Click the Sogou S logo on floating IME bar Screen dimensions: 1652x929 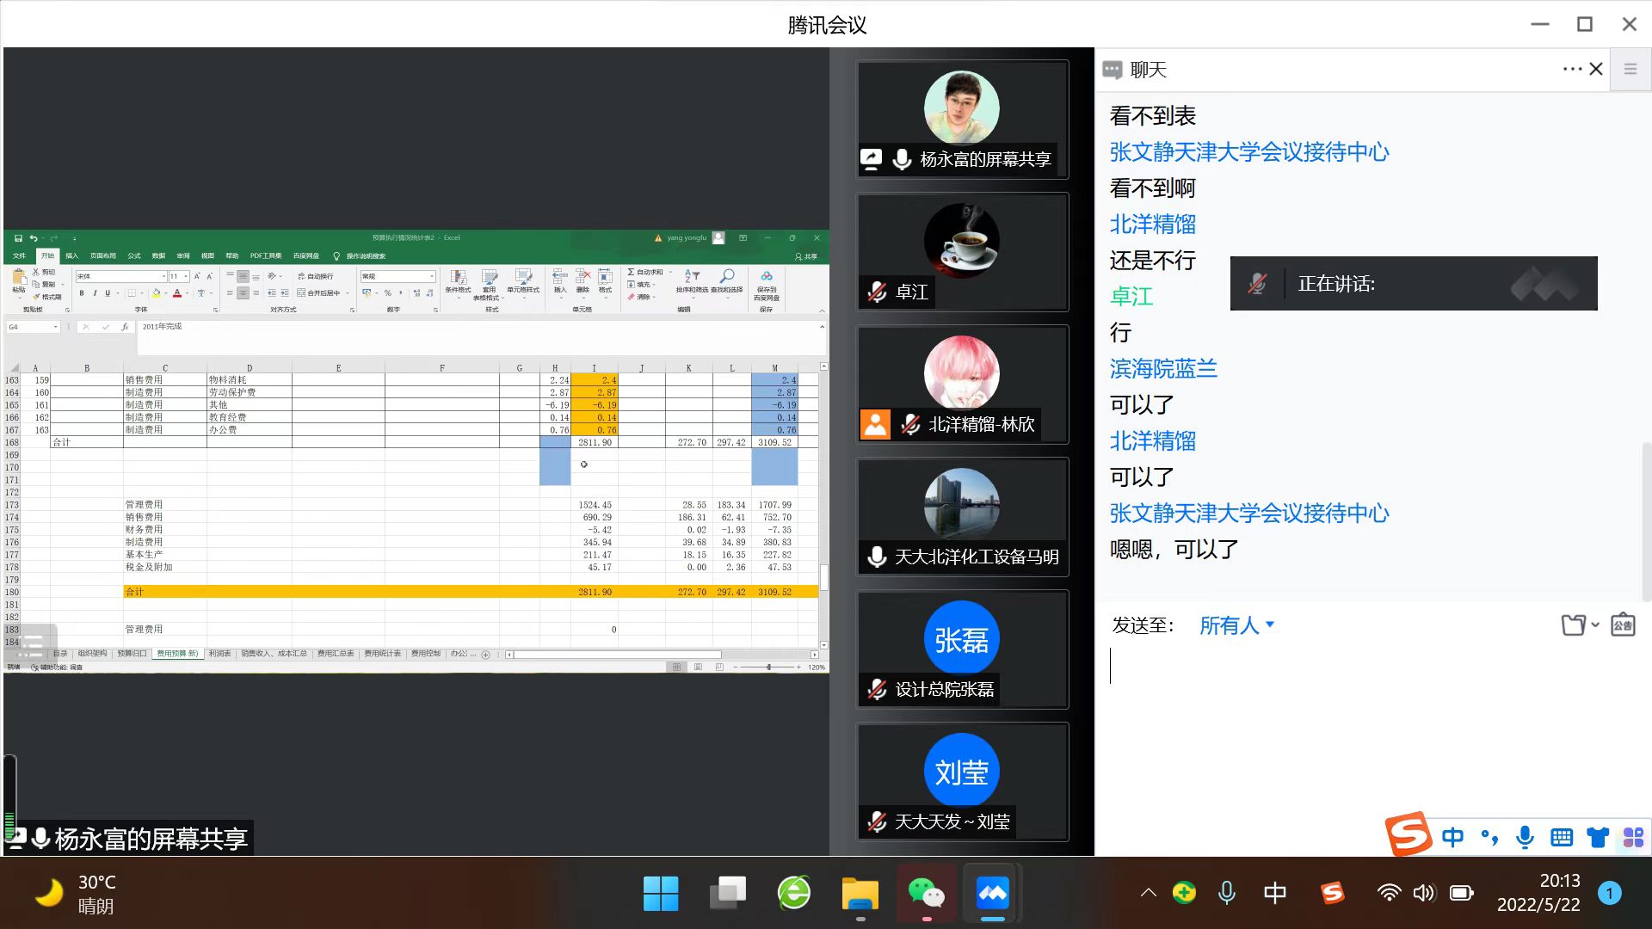[x=1408, y=834]
